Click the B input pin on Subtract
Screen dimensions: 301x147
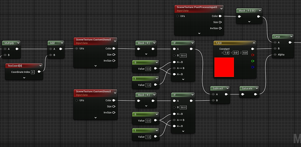[x=213, y=100]
